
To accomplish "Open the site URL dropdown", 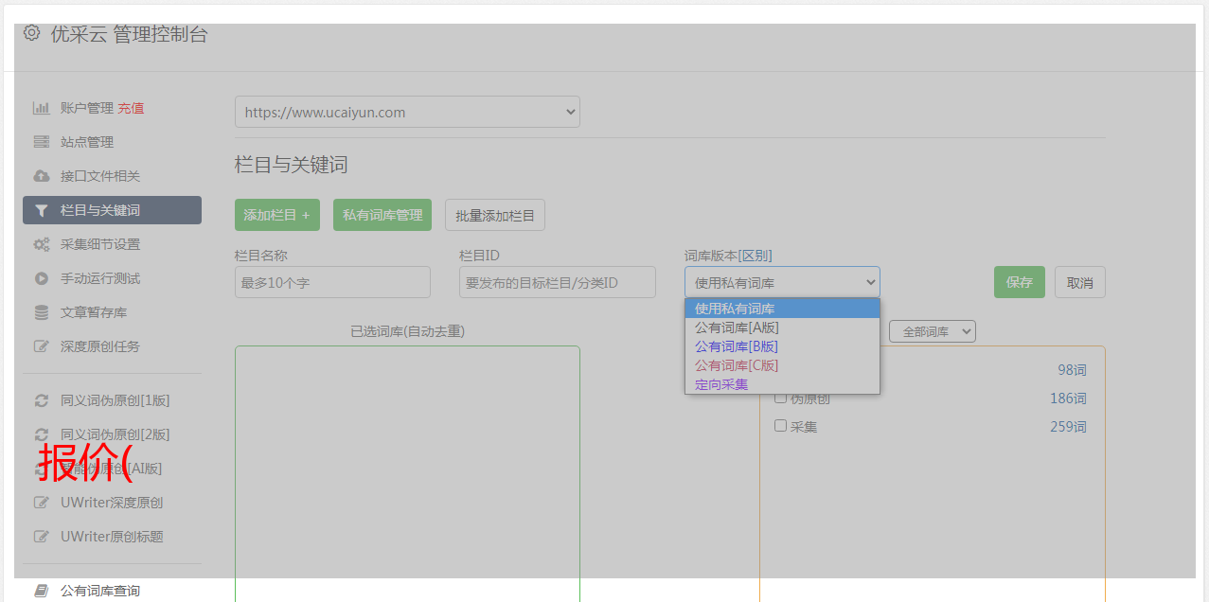I will click(407, 112).
